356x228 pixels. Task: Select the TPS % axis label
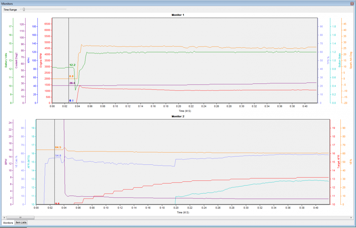328,60
